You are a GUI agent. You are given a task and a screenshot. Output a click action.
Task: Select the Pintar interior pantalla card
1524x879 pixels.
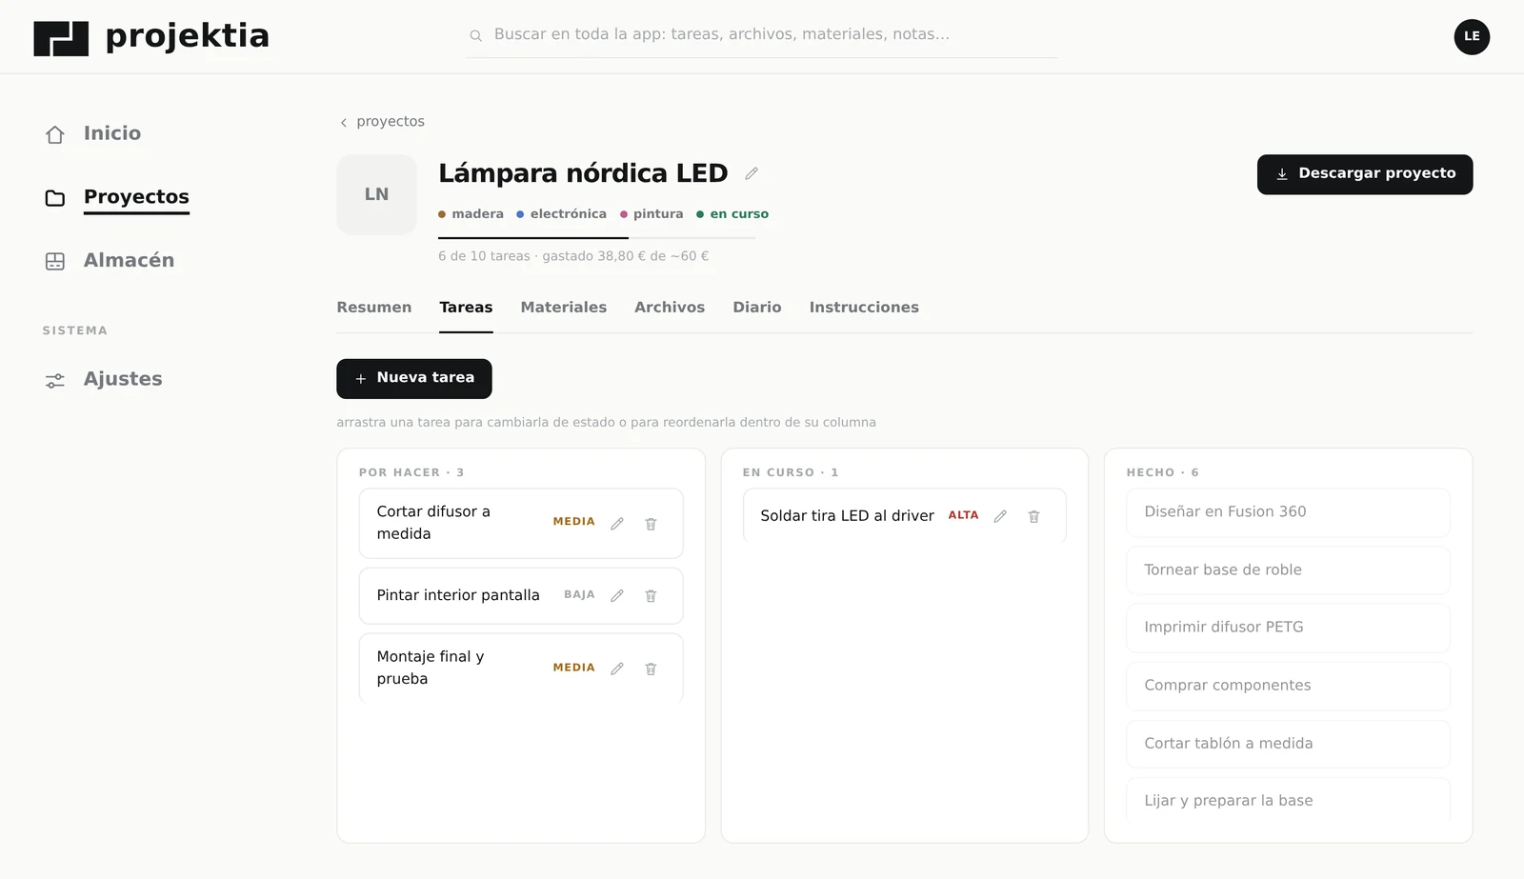tap(521, 596)
